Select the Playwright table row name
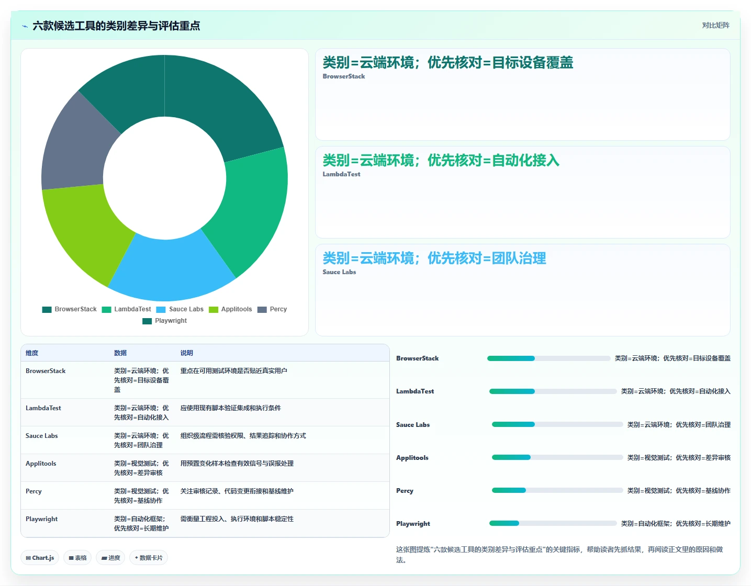Viewport: 751px width, 586px height. [x=42, y=519]
